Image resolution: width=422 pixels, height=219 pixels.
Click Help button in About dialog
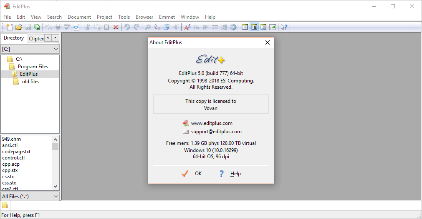coord(230,174)
